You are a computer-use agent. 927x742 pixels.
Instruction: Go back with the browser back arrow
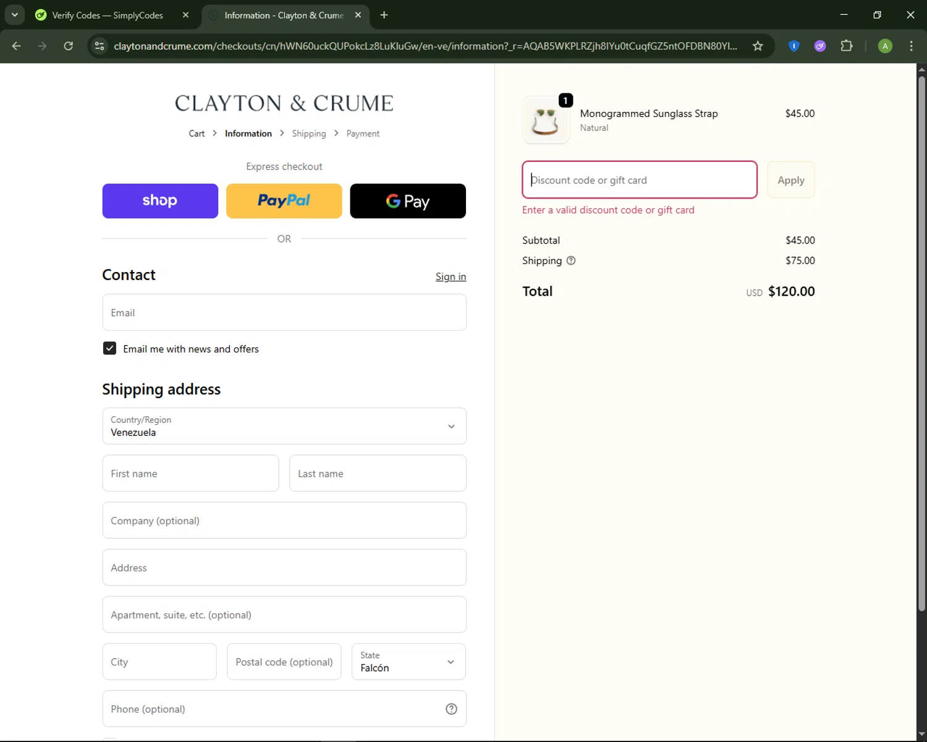[17, 46]
